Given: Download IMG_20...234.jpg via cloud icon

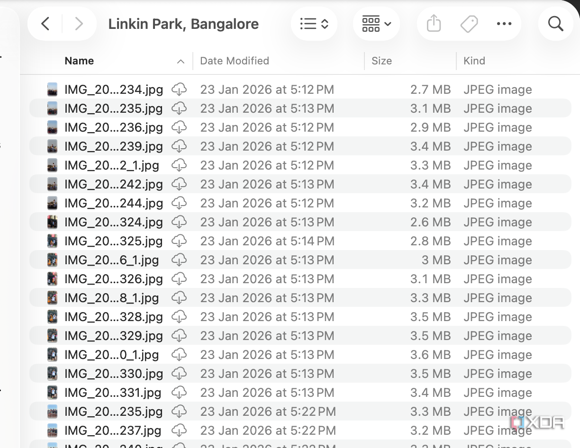Looking at the screenshot, I should click(179, 89).
